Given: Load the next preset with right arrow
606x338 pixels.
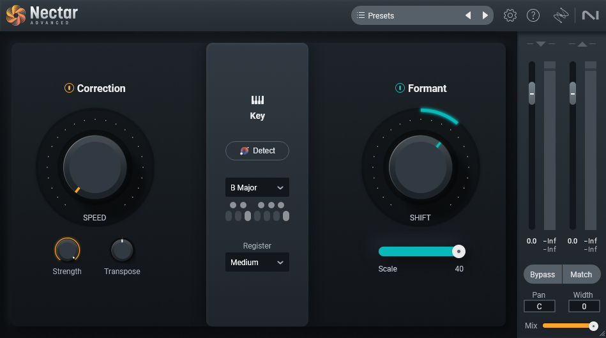Looking at the screenshot, I should [485, 15].
